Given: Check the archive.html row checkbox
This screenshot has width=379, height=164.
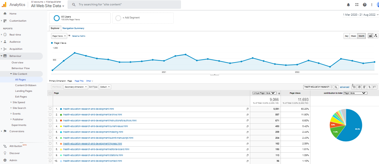Looking at the screenshot, I should [x=50, y=115].
